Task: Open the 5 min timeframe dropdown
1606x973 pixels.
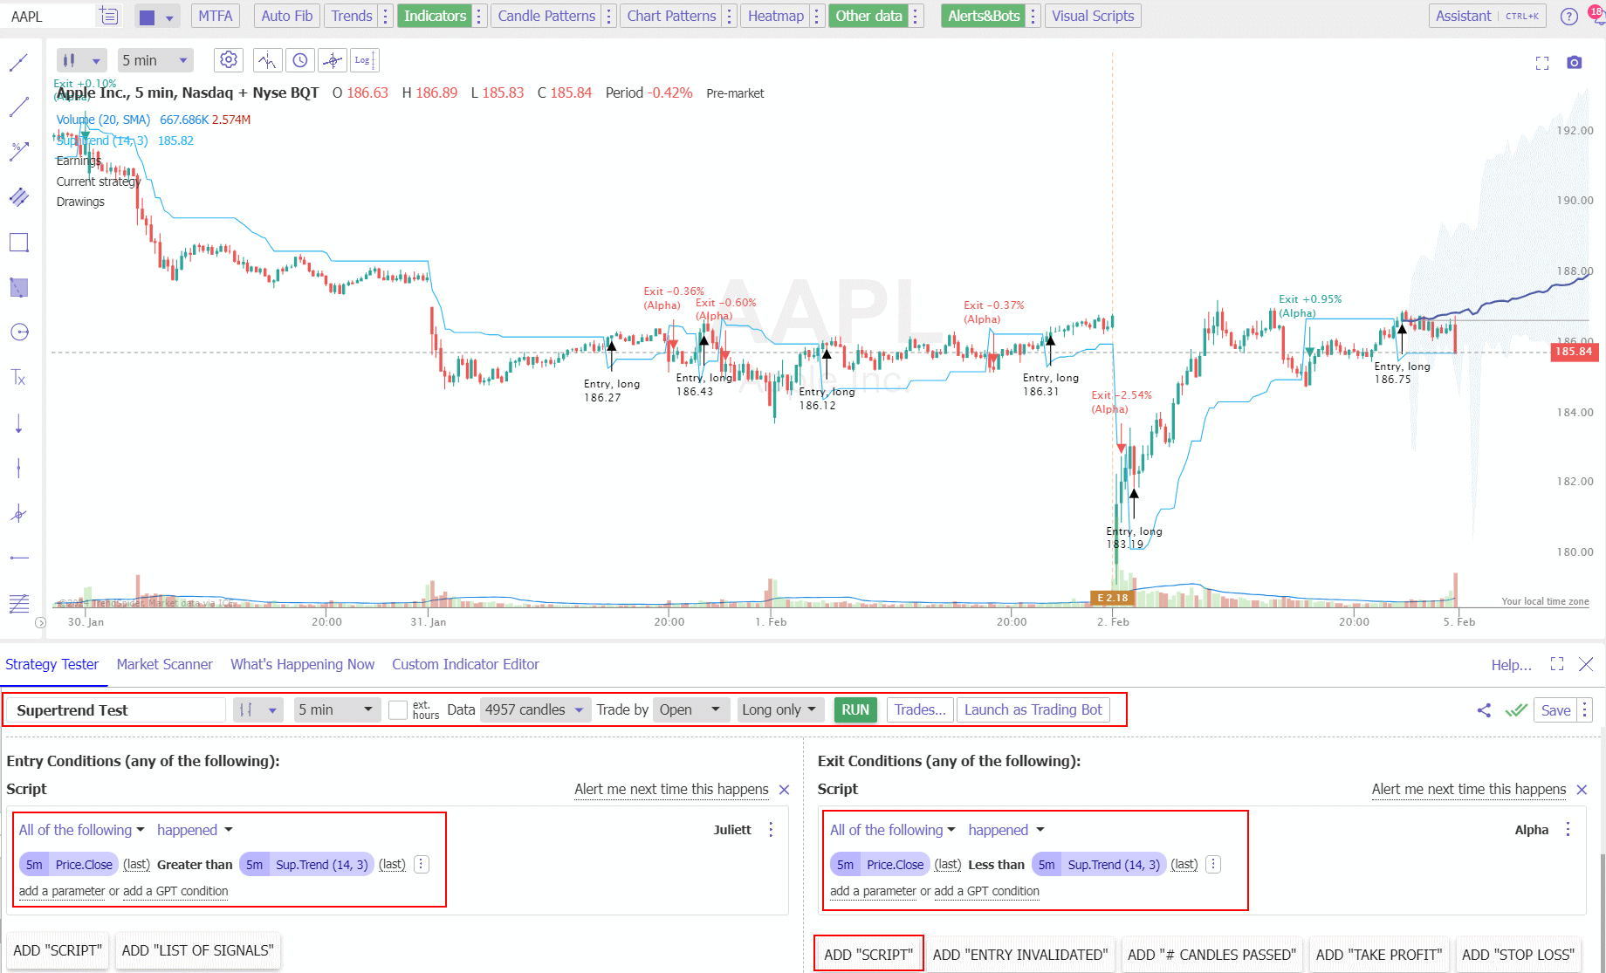Action: tap(154, 59)
